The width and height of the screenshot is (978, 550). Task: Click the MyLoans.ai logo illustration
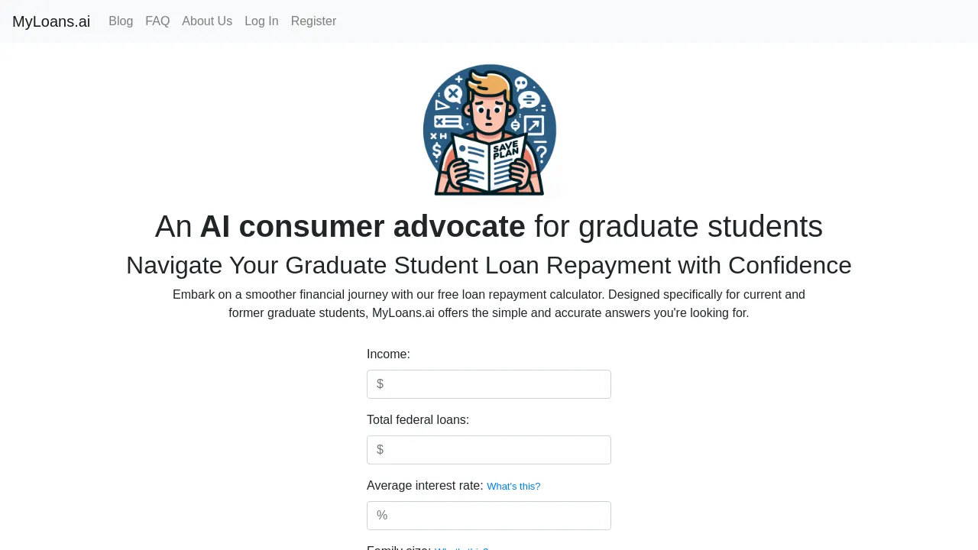click(489, 130)
